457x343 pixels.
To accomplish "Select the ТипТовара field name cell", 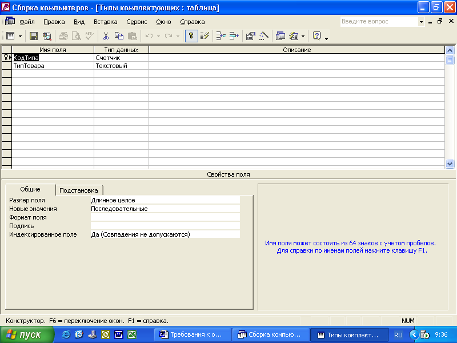I will 53,66.
